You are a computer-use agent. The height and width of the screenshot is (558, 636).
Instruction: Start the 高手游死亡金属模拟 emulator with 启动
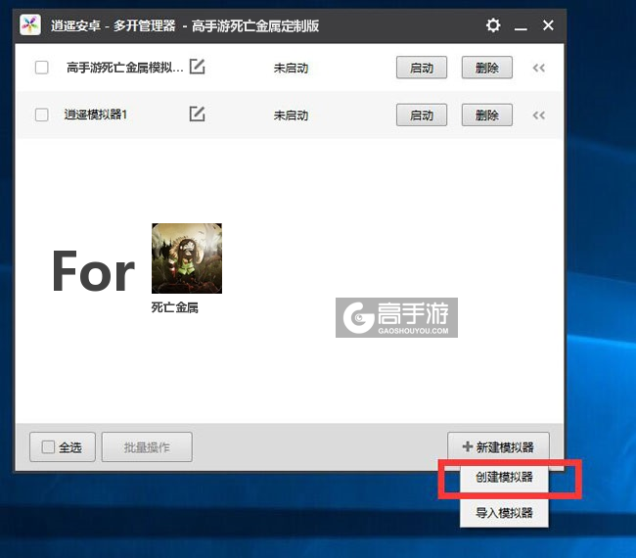pos(422,68)
